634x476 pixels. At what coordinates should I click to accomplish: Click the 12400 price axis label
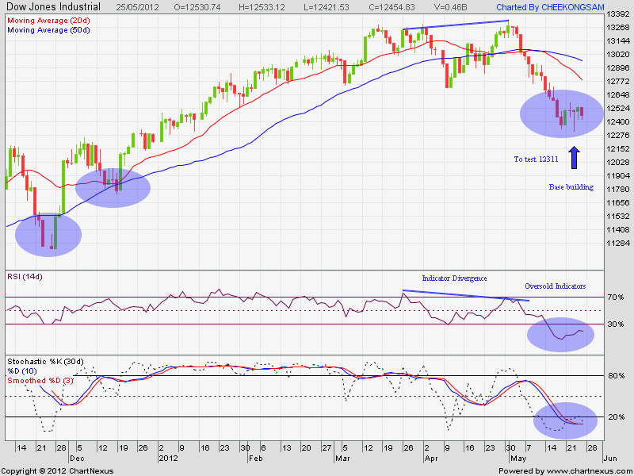point(619,122)
